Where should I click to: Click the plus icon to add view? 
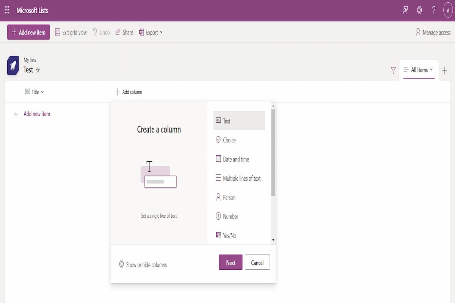pos(445,70)
